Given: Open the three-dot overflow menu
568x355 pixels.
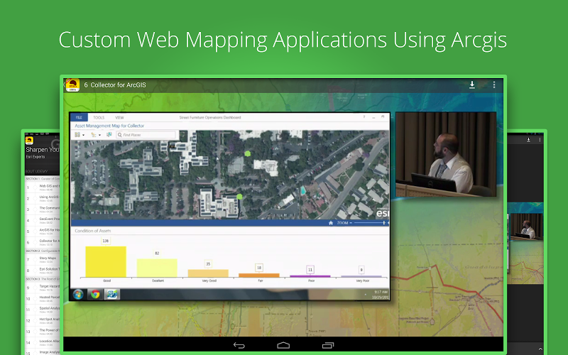Looking at the screenshot, I should (x=494, y=84).
